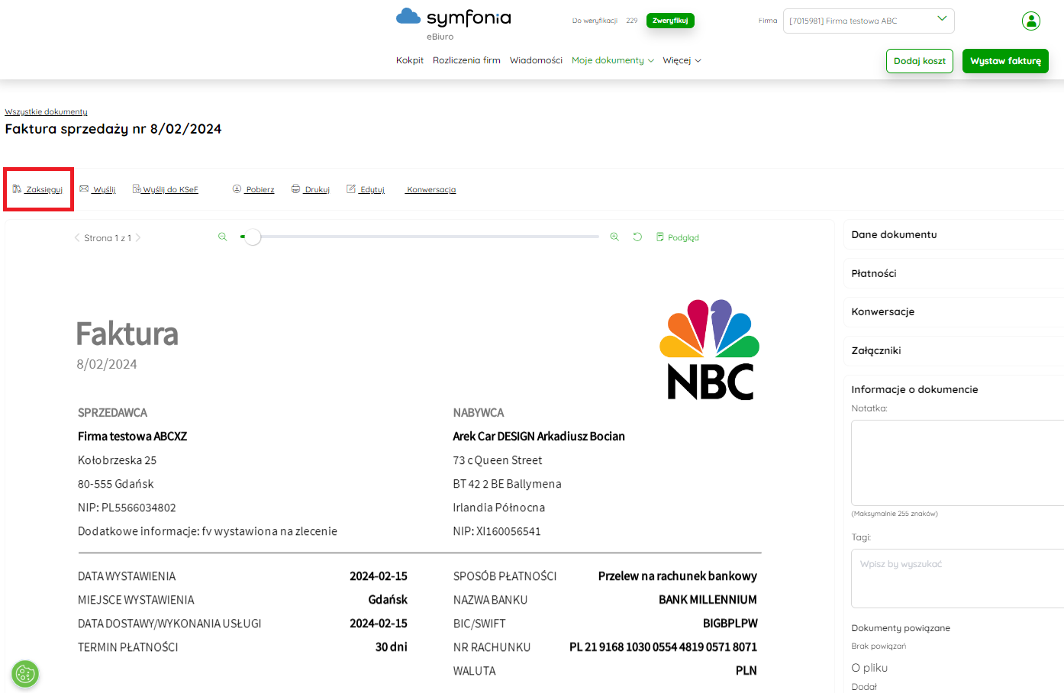Click the 'Dodatkowe informacje: fv wystawiona na zlecenie' line
The height and width of the screenshot is (693, 1064).
208,531
